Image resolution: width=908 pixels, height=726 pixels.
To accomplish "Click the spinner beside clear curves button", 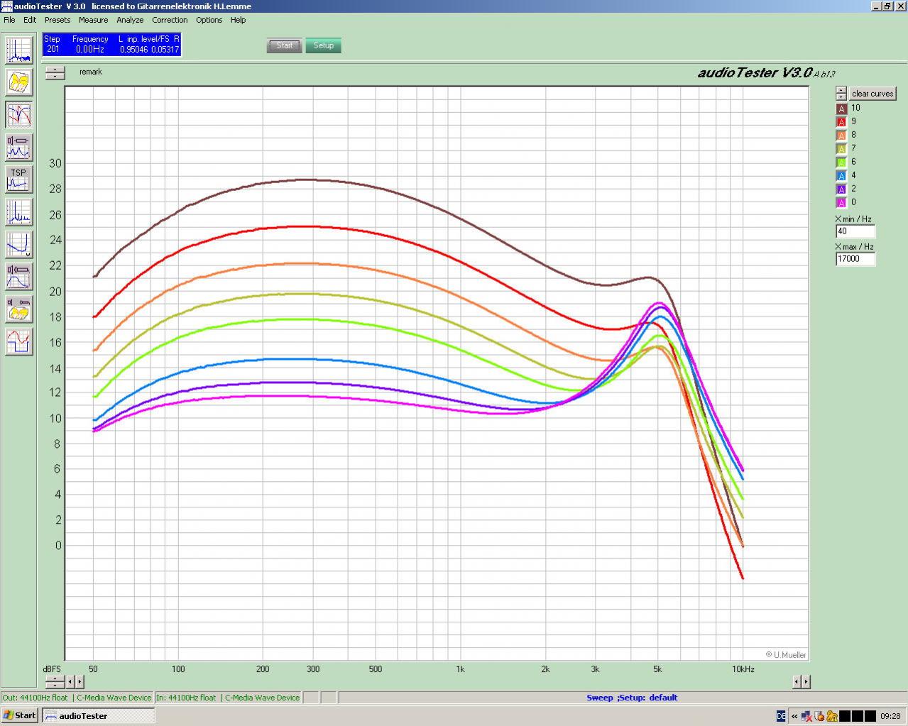I will pos(841,93).
